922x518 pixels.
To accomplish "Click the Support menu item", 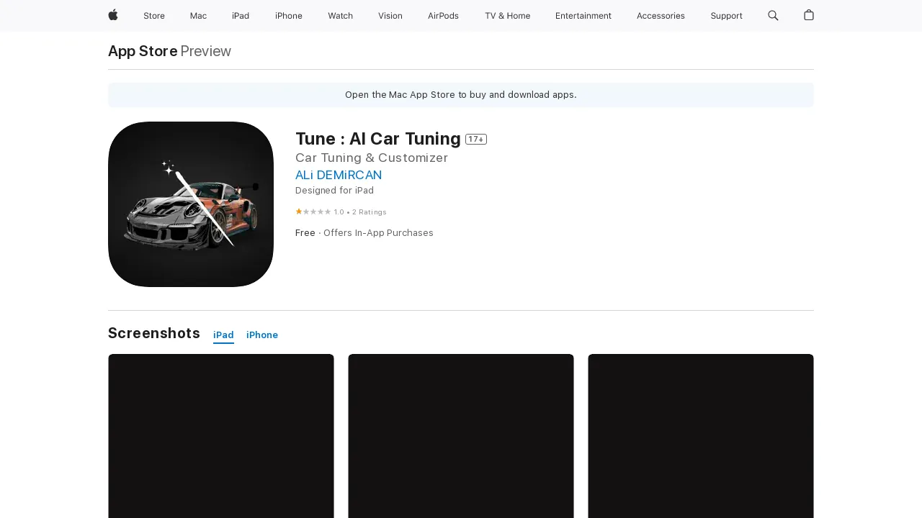I will 726,16.
